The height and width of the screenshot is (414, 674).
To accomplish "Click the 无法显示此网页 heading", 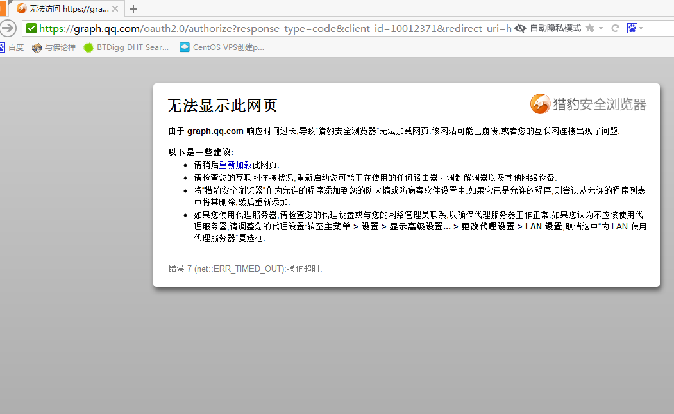I will coord(222,105).
